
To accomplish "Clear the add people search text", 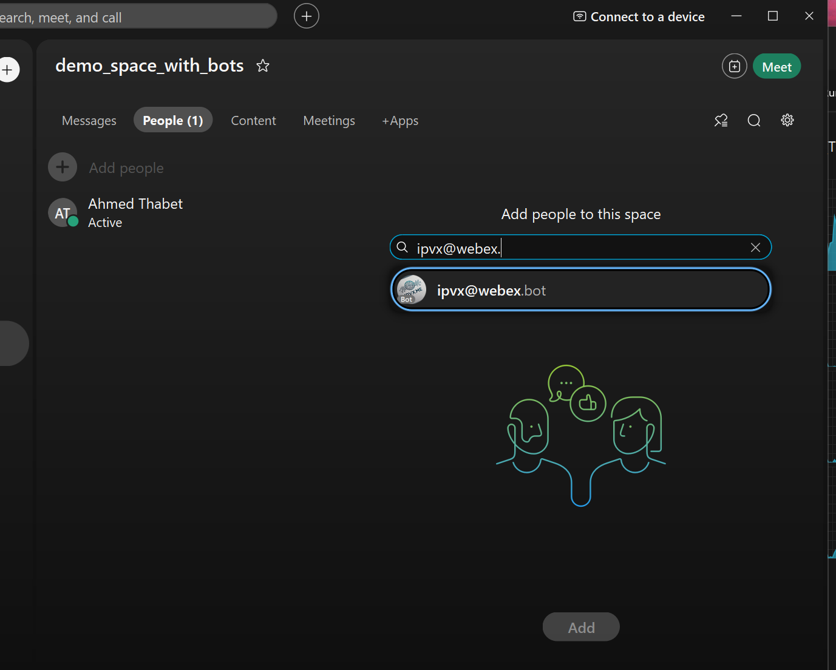I will [x=755, y=248].
